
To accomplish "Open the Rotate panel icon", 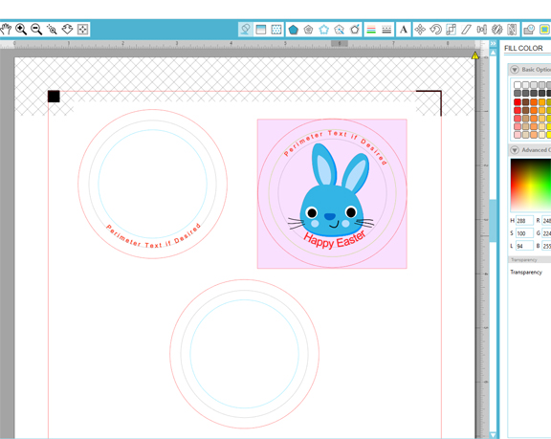I will (436, 30).
